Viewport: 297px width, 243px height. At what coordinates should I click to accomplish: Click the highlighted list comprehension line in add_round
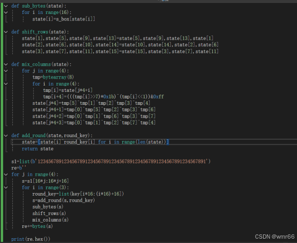point(95,142)
